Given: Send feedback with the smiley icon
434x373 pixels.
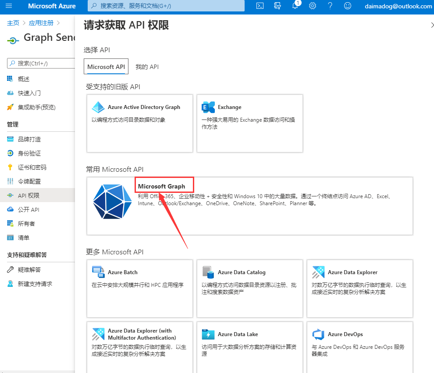Looking at the screenshot, I should pos(348,6).
